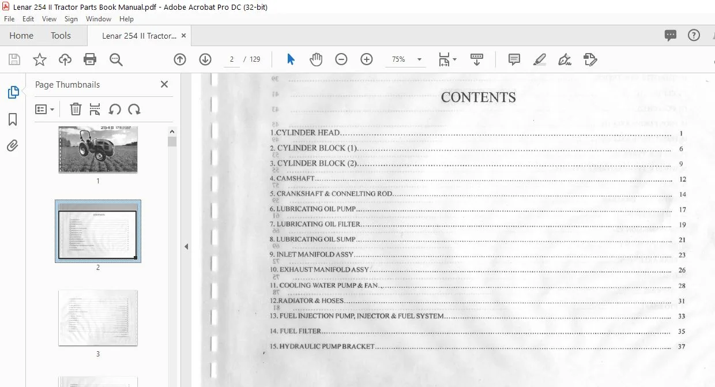715x387 pixels.
Task: Open the Help menu
Action: (x=126, y=19)
